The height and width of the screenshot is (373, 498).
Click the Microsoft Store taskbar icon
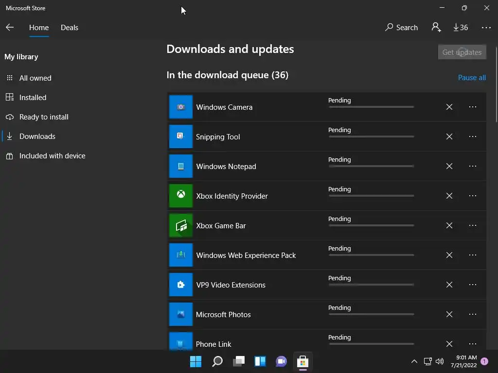[302, 361]
